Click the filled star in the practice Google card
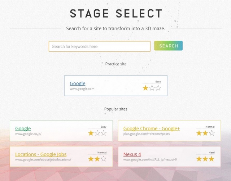This screenshot has width=231, height=181. point(145,88)
